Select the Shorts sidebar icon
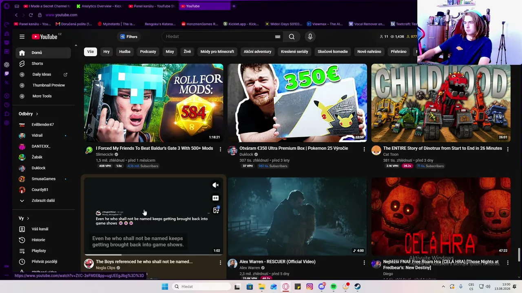The width and height of the screenshot is (522, 293). [22, 63]
